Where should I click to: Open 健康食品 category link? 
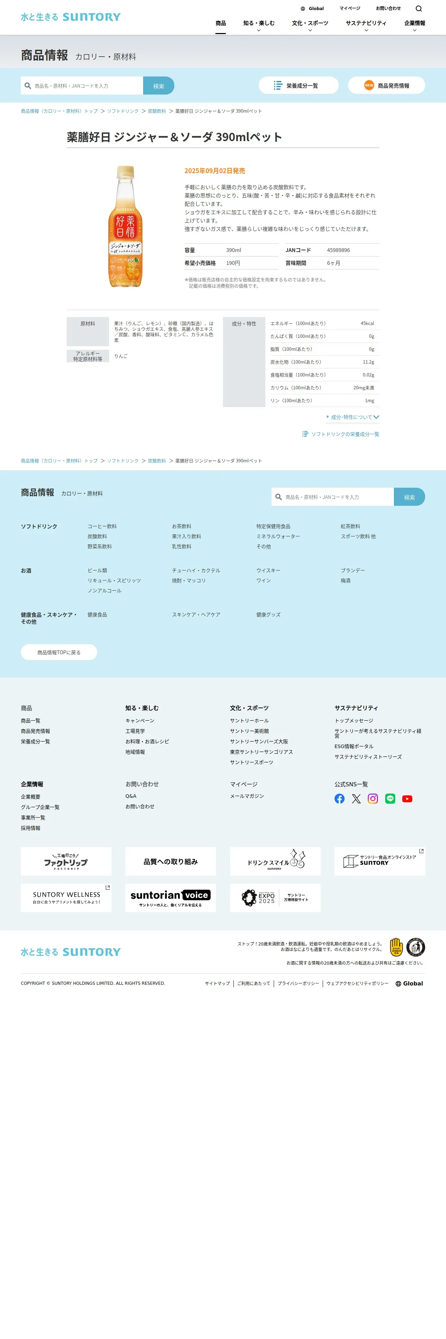click(x=97, y=615)
